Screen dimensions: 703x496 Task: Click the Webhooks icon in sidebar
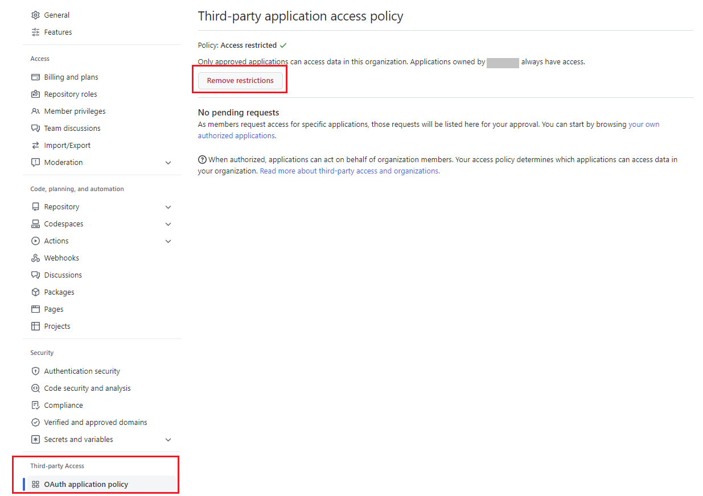click(x=35, y=258)
